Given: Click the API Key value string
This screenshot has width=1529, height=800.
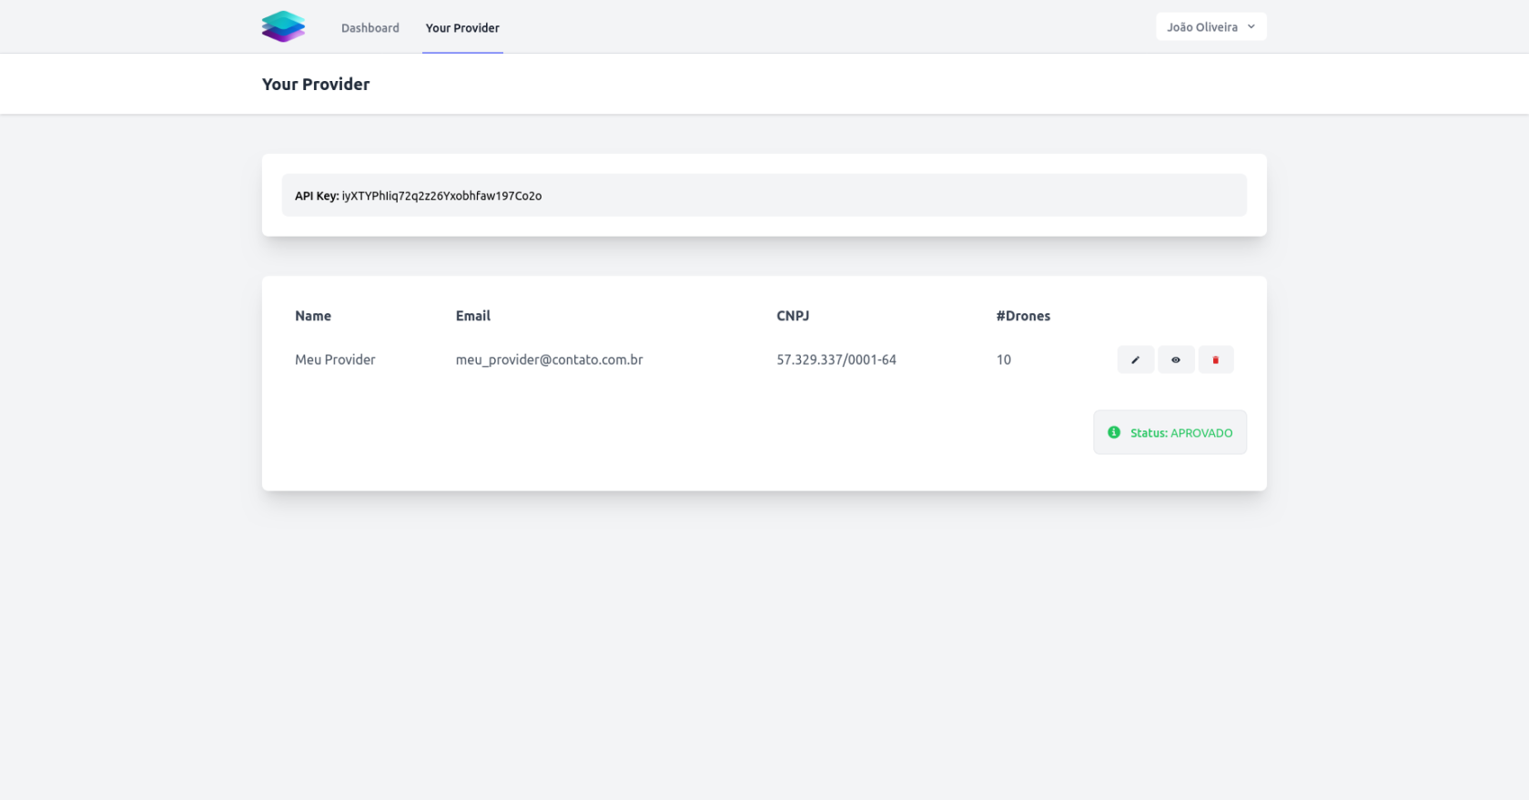Looking at the screenshot, I should pos(441,196).
